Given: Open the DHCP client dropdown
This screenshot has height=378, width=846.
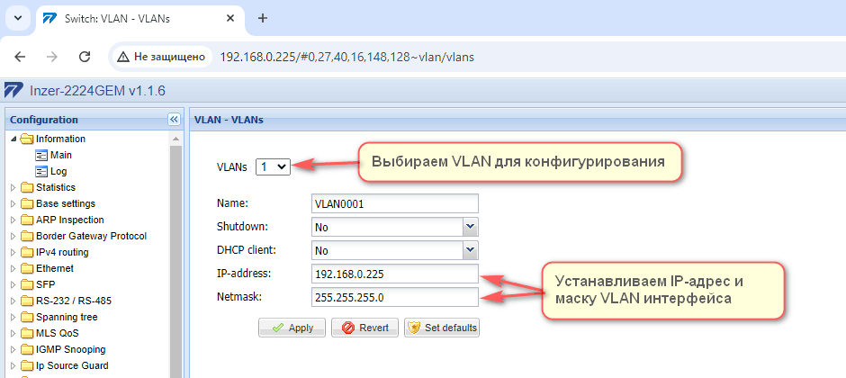Looking at the screenshot, I should [393, 251].
